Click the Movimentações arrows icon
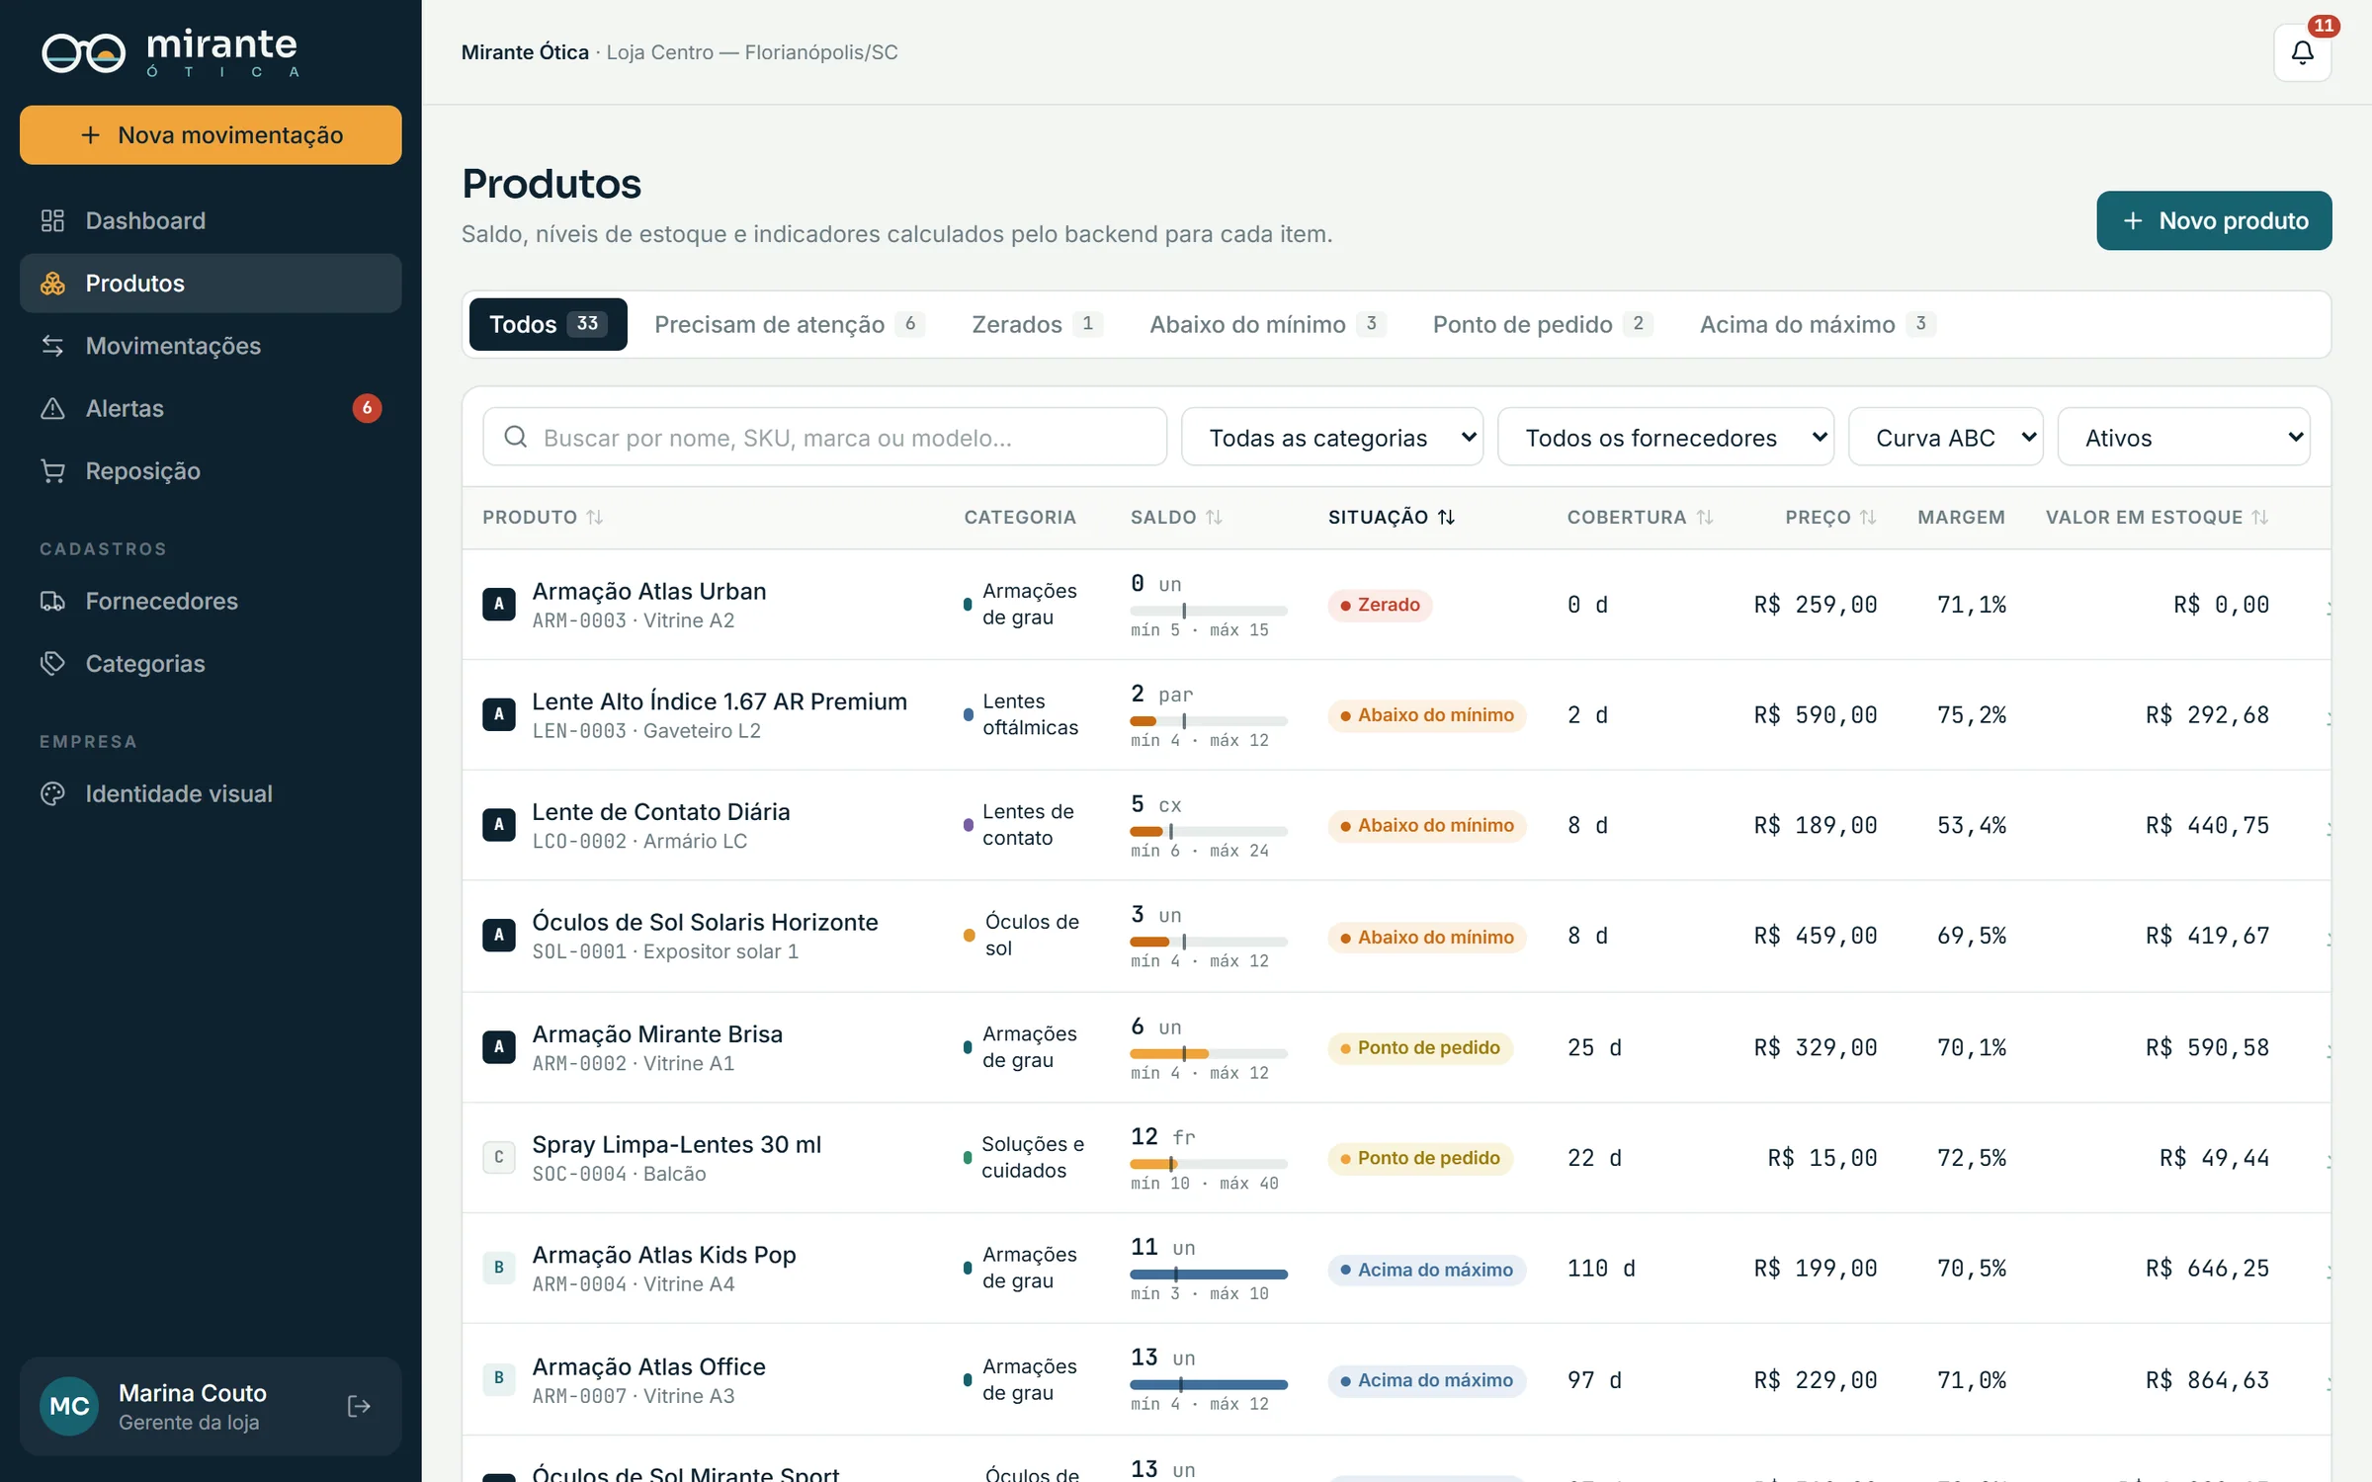This screenshot has width=2372, height=1482. click(52, 346)
